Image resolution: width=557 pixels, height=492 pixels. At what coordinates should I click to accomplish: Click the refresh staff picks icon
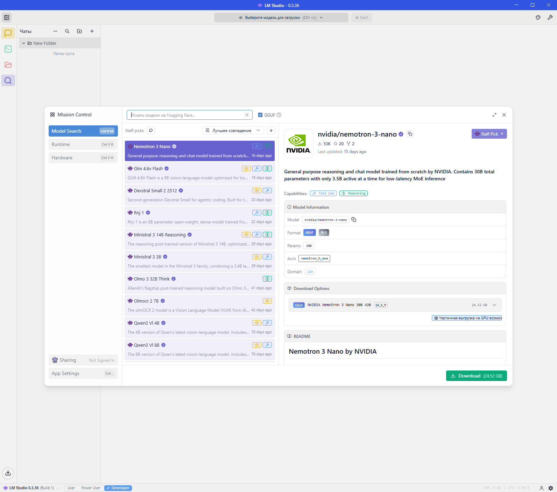pyautogui.click(x=151, y=130)
